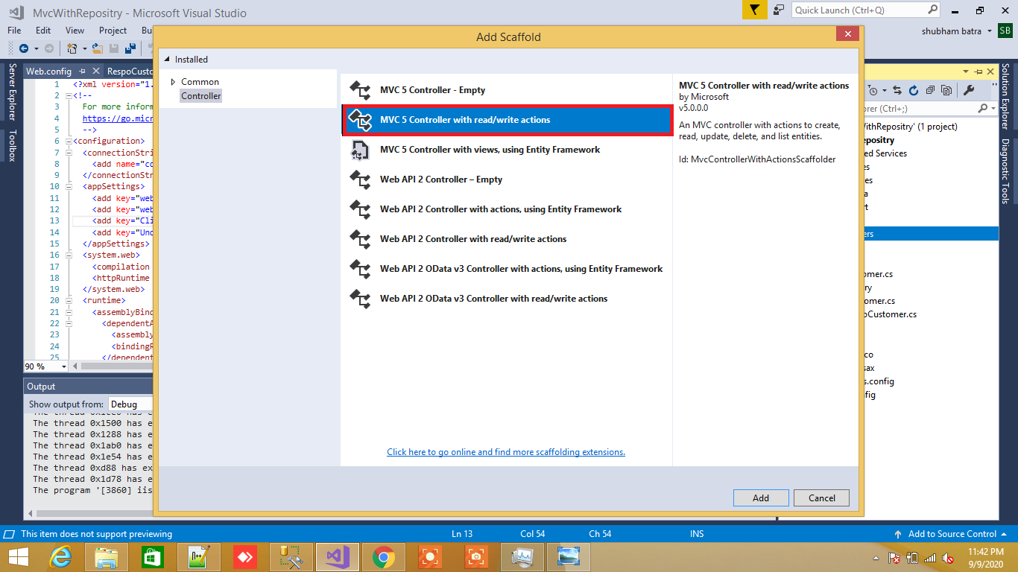
Task: Open Windows Store from the taskbar
Action: click(x=153, y=557)
